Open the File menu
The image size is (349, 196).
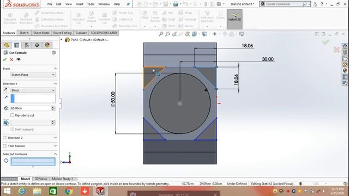coord(50,4)
